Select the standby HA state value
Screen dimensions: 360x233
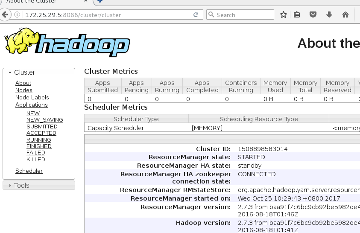(249, 166)
